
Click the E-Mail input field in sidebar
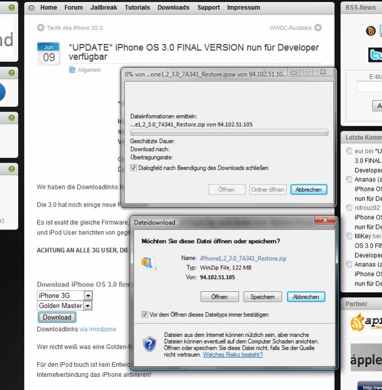click(x=369, y=86)
